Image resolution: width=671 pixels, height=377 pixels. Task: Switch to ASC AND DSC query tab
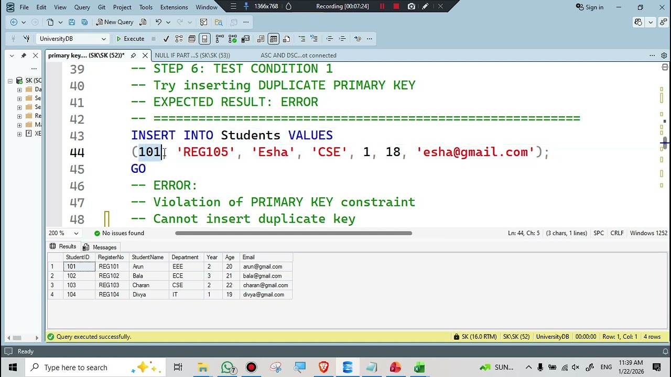click(298, 56)
